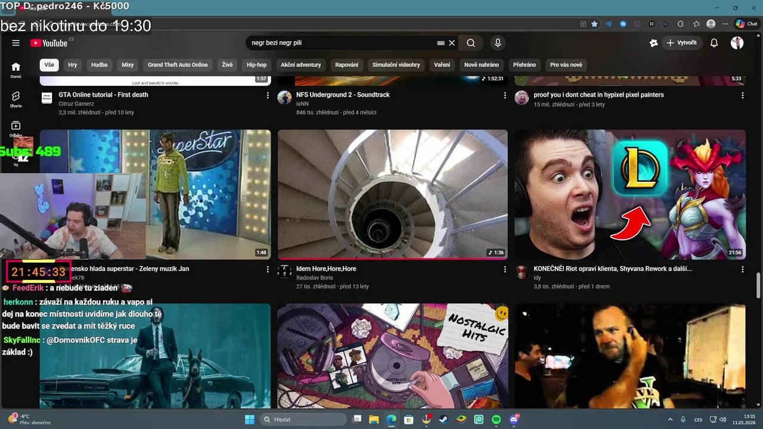The image size is (763, 429).
Task: Open the Vytvořit create button
Action: (x=682, y=43)
